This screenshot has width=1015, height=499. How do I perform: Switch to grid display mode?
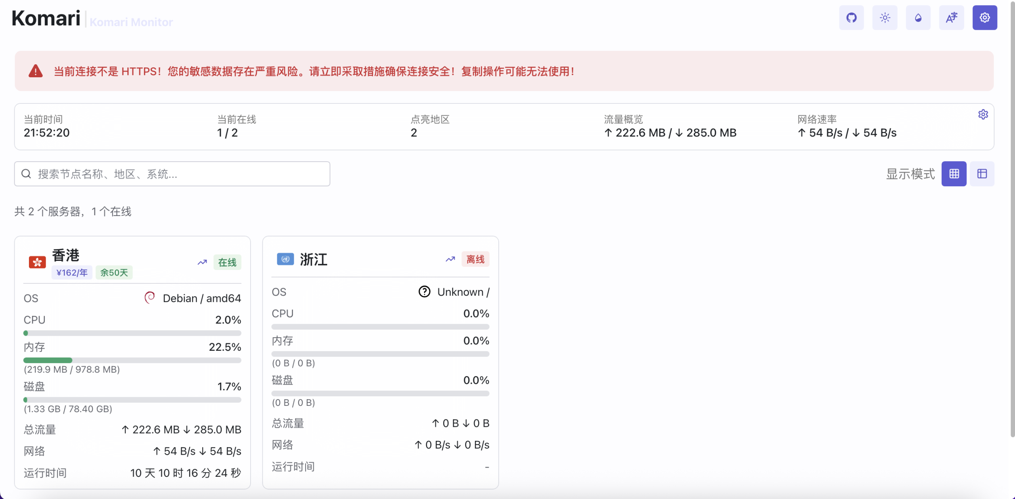pos(954,174)
